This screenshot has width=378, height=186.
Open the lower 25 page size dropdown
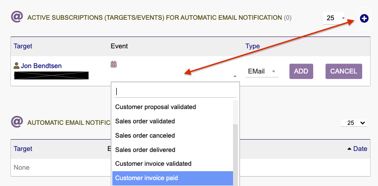pos(354,123)
